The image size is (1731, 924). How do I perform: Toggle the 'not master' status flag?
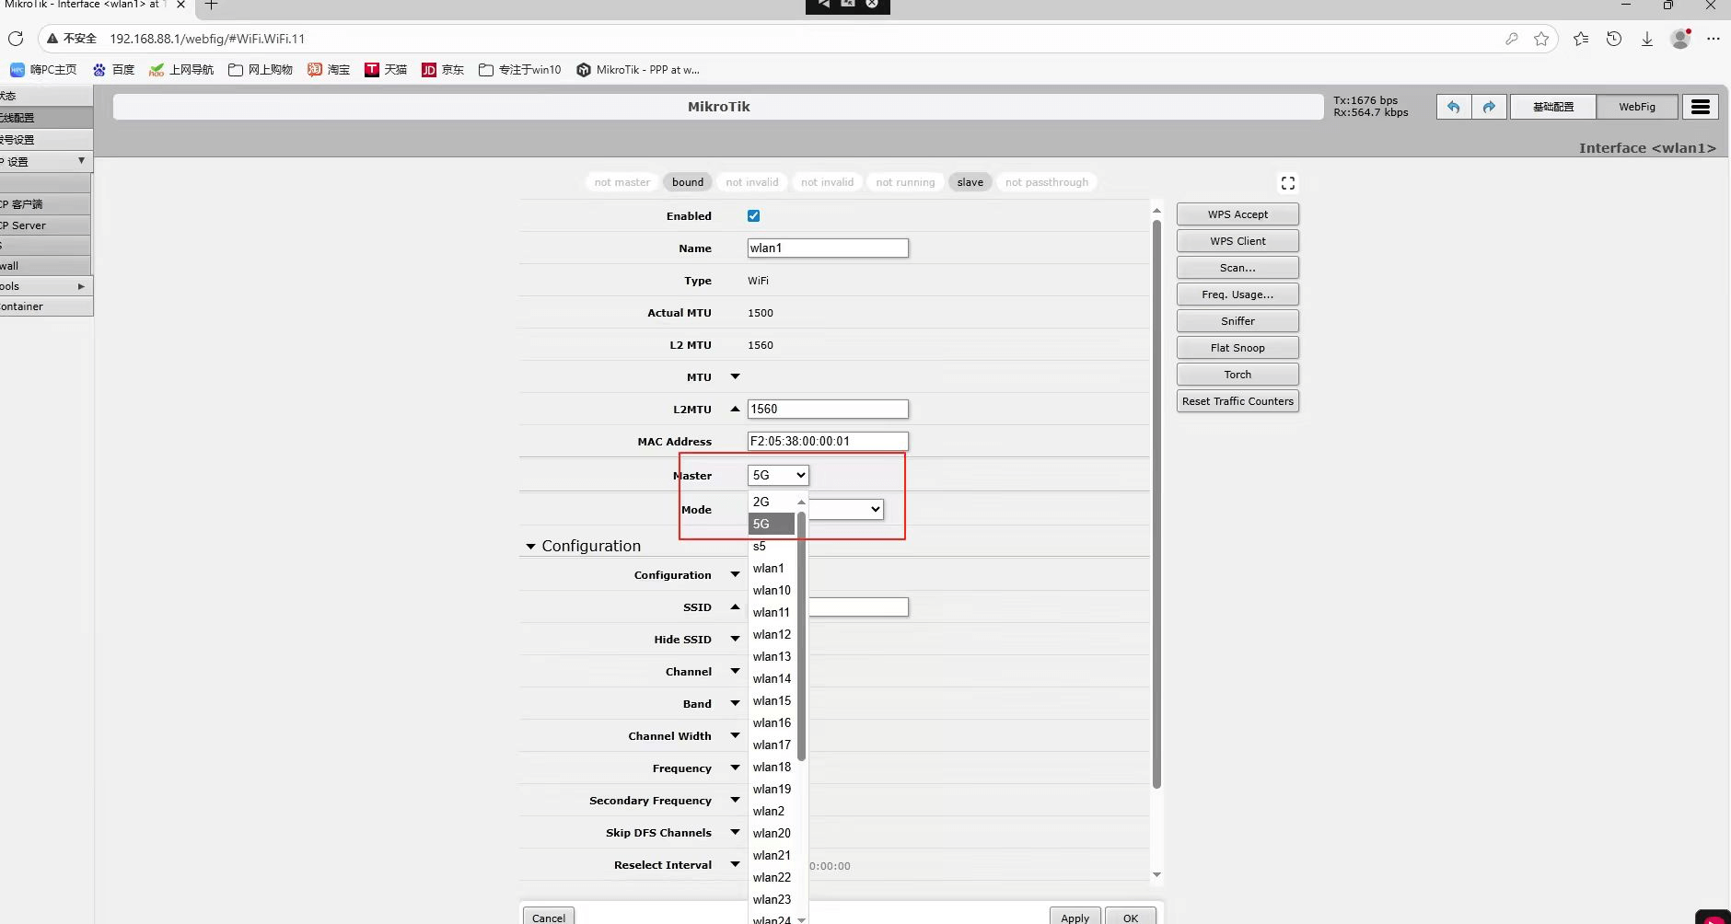[x=622, y=182]
